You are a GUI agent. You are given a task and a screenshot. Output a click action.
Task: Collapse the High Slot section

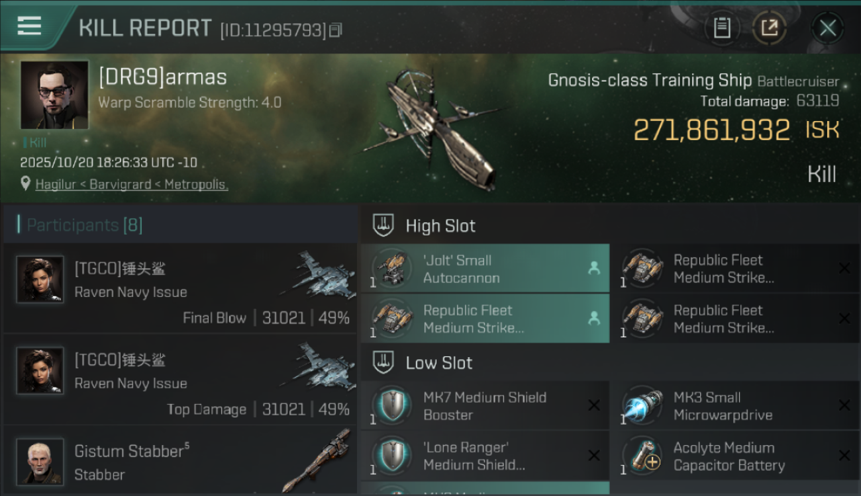click(x=383, y=226)
